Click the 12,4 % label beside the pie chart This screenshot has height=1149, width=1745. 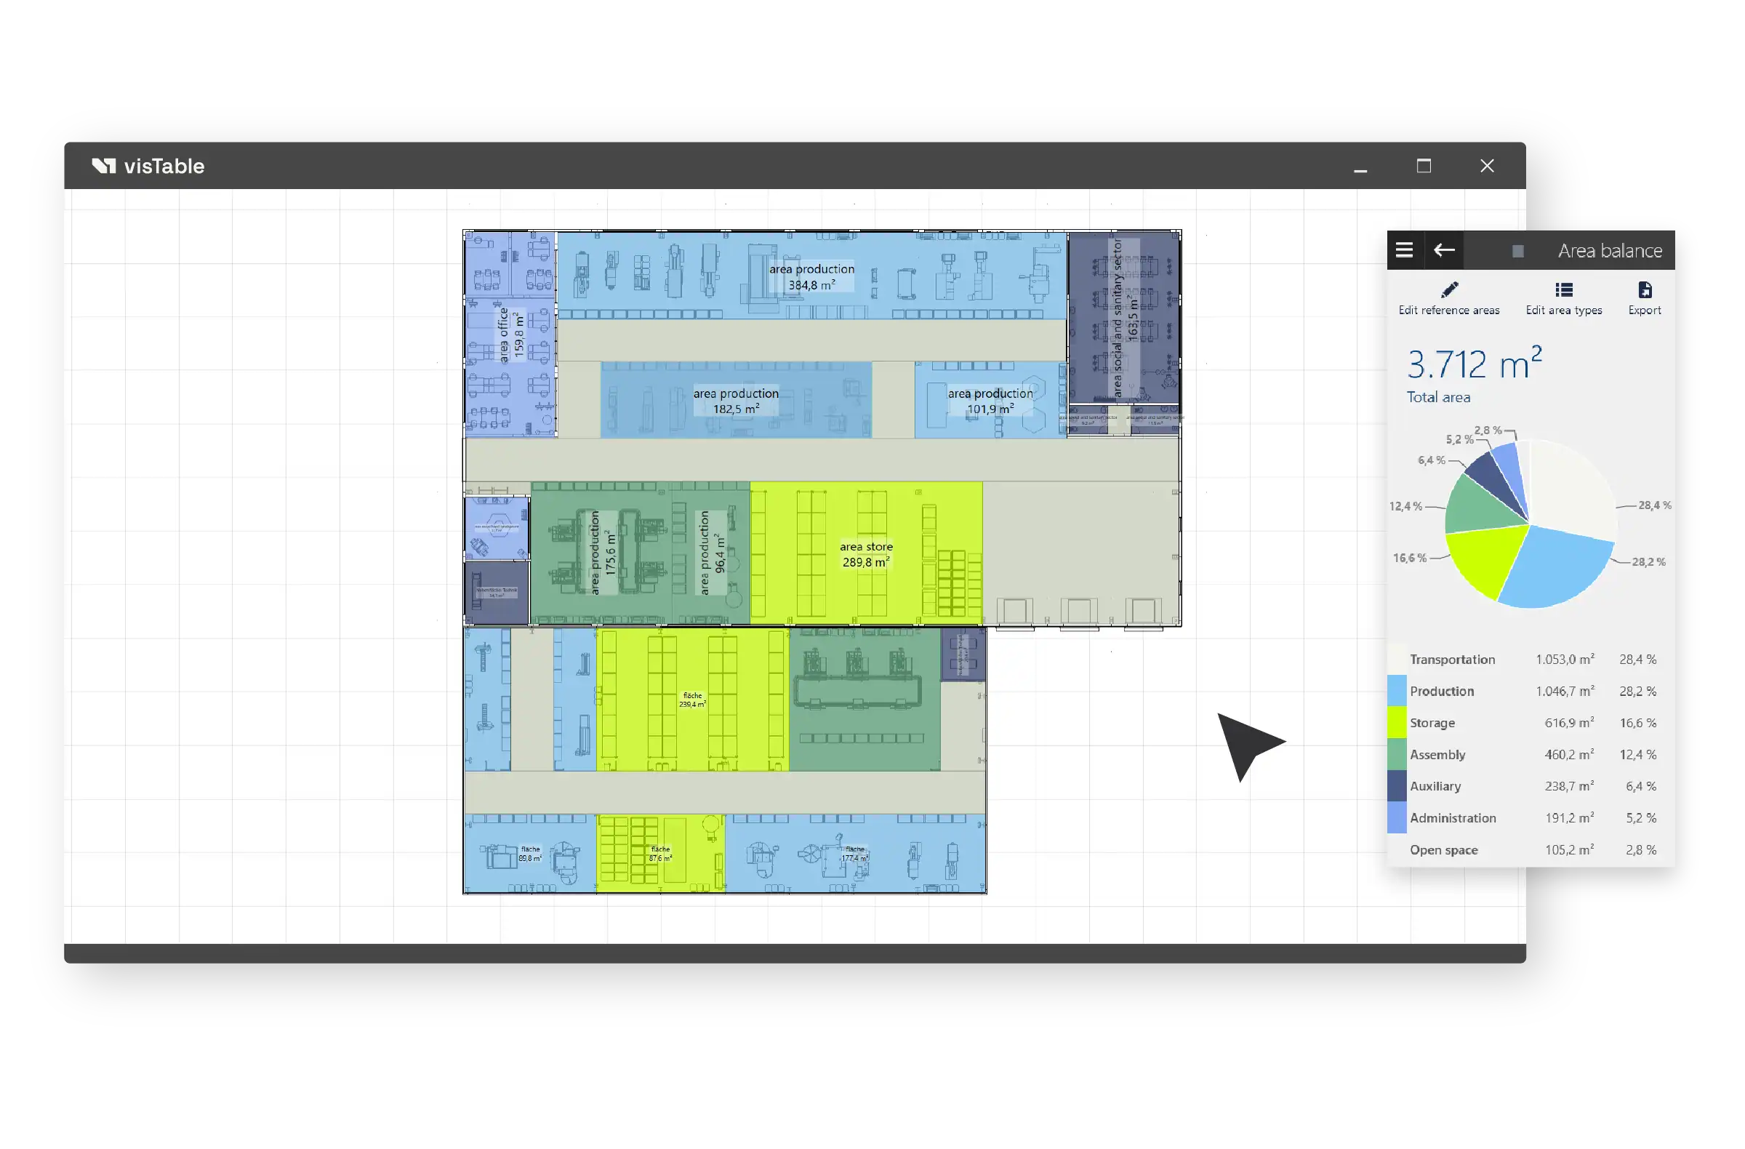[x=1405, y=506]
